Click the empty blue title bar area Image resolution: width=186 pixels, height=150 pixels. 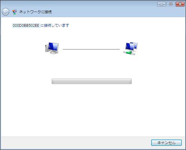(104, 12)
